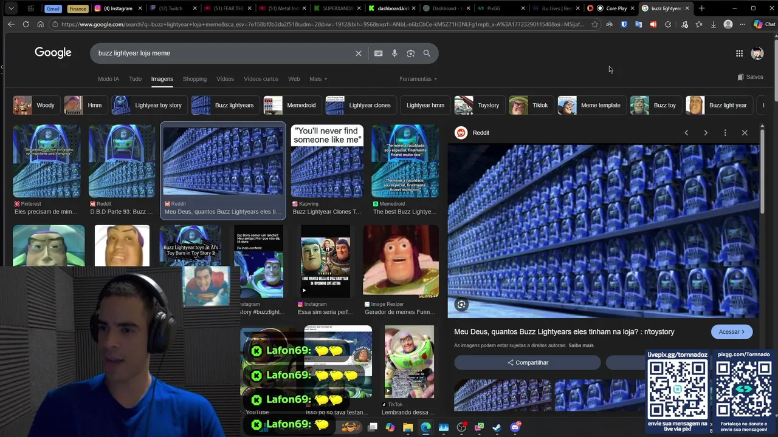This screenshot has width=778, height=437.
Task: Open the Pinterest Buzz meme thumbnail
Action: pos(47,161)
